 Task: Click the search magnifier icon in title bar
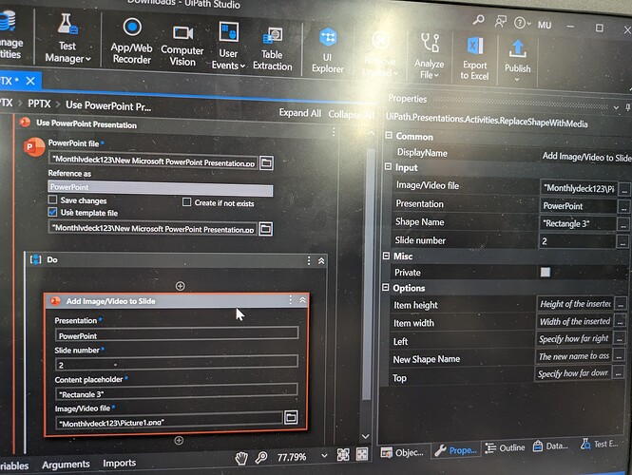click(x=478, y=19)
